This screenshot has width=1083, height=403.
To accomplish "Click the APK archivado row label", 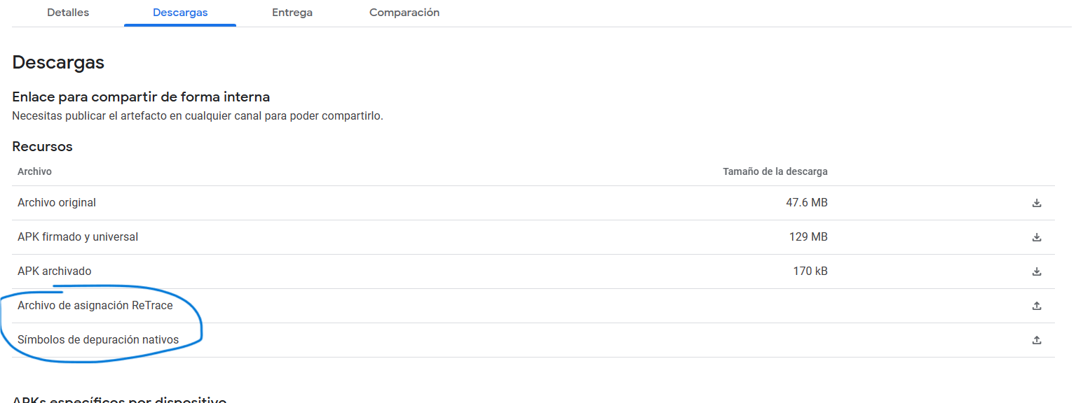I will (54, 271).
